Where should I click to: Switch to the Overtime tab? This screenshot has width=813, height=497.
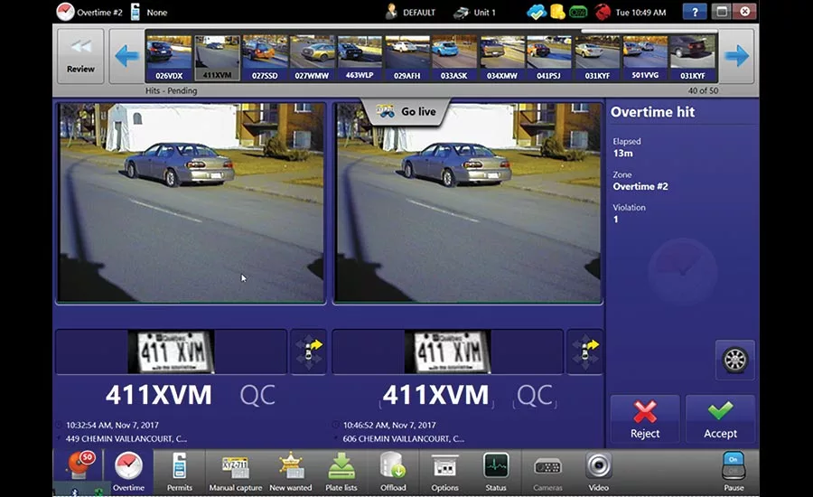click(x=128, y=471)
